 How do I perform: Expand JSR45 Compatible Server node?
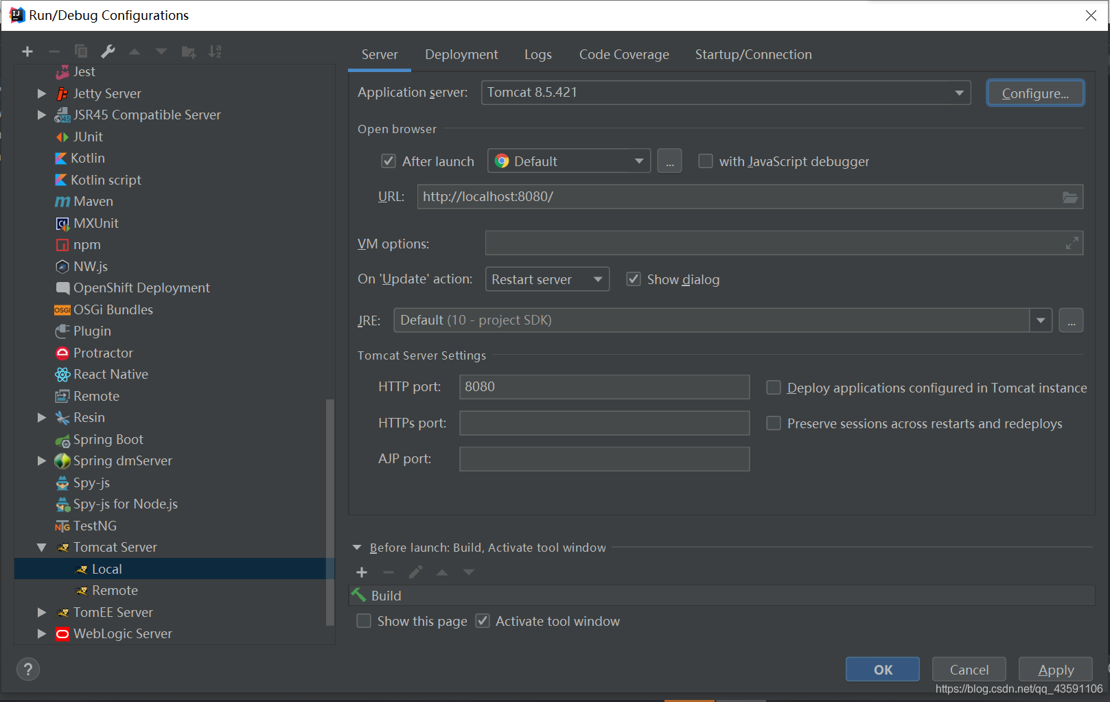tap(42, 115)
